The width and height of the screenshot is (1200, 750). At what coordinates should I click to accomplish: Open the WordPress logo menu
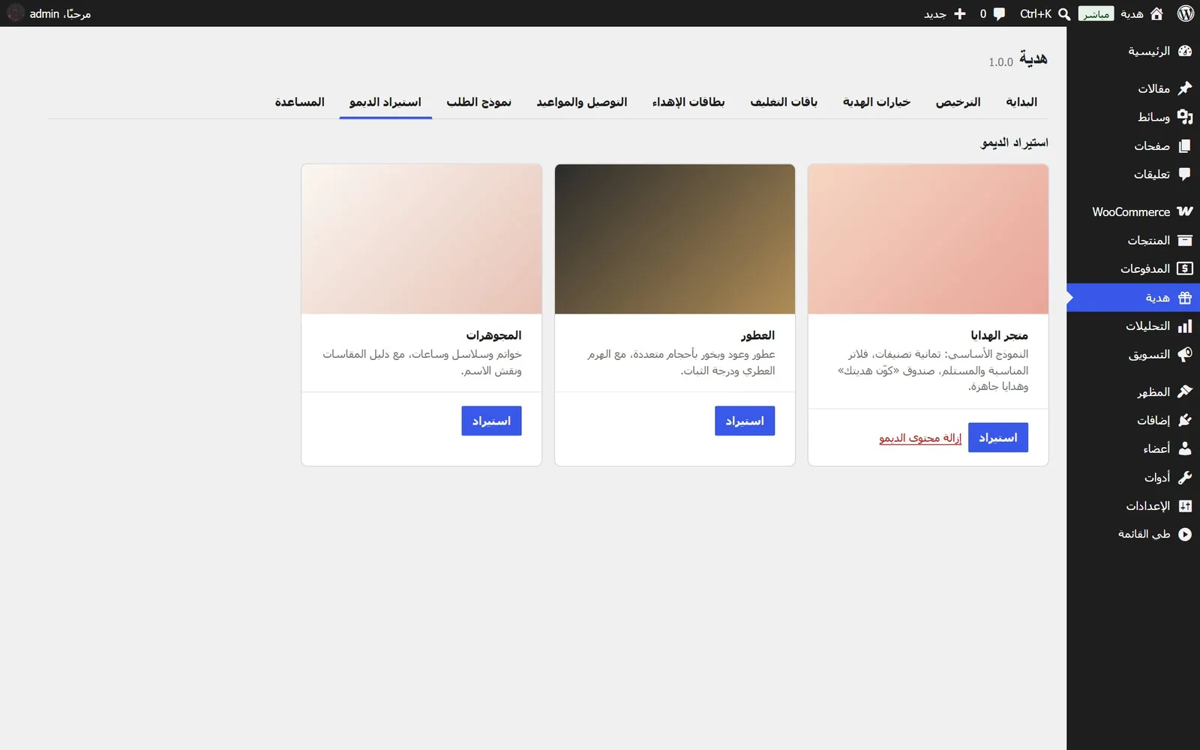click(x=1186, y=13)
